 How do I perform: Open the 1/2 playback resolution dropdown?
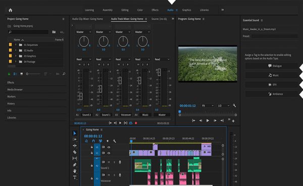tap(224, 106)
